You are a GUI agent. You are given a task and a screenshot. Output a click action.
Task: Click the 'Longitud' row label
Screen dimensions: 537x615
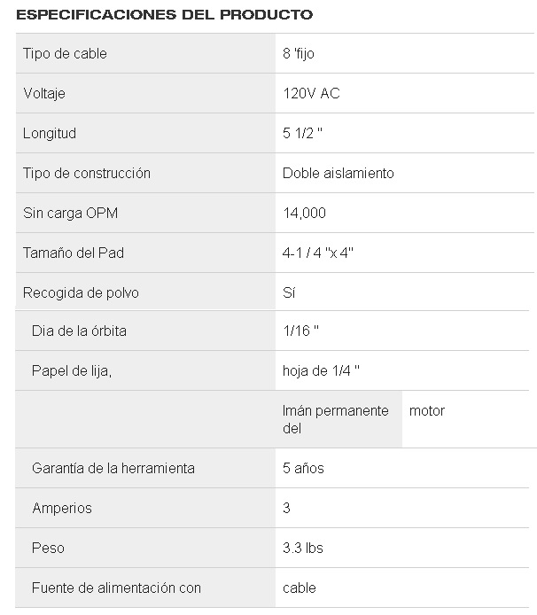point(50,134)
